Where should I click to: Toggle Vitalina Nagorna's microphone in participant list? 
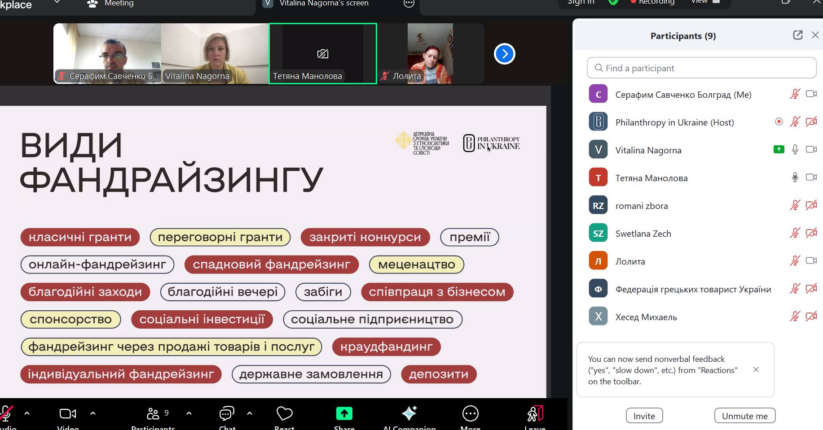click(x=795, y=150)
